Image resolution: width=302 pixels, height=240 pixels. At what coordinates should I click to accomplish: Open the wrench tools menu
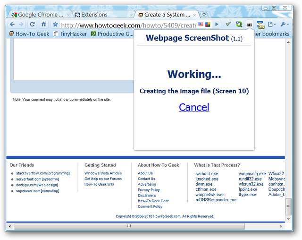(x=285, y=24)
